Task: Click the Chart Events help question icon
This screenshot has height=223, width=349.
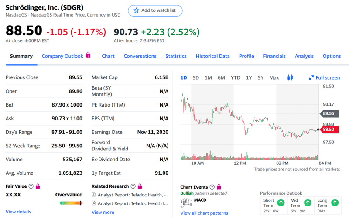Action: [212, 186]
